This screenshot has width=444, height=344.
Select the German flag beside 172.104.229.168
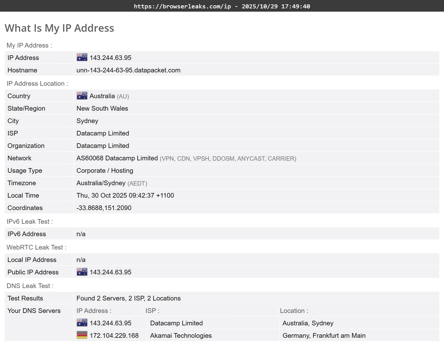pos(82,335)
